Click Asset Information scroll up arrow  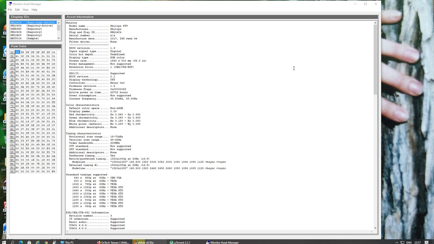click(x=375, y=23)
